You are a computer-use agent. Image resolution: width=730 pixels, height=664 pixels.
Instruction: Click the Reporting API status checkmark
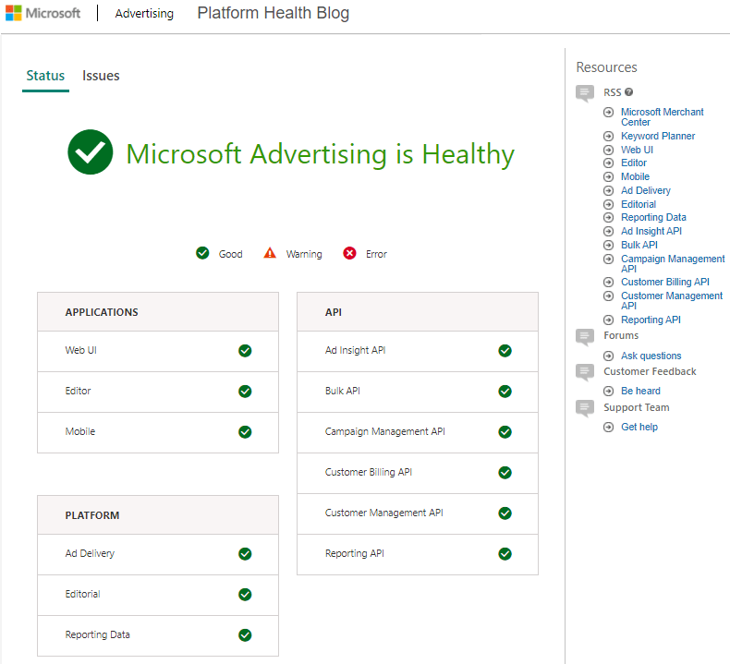(505, 554)
